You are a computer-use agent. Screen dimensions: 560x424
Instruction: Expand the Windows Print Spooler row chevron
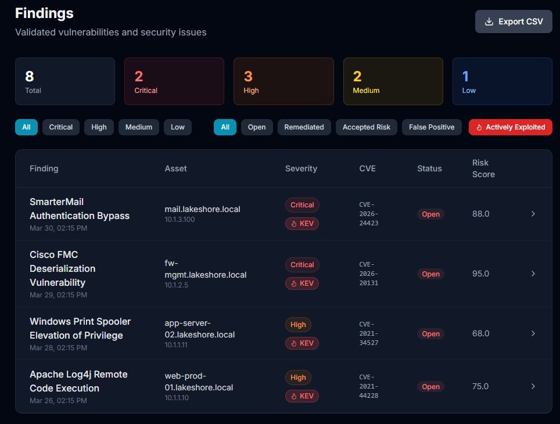click(x=533, y=333)
